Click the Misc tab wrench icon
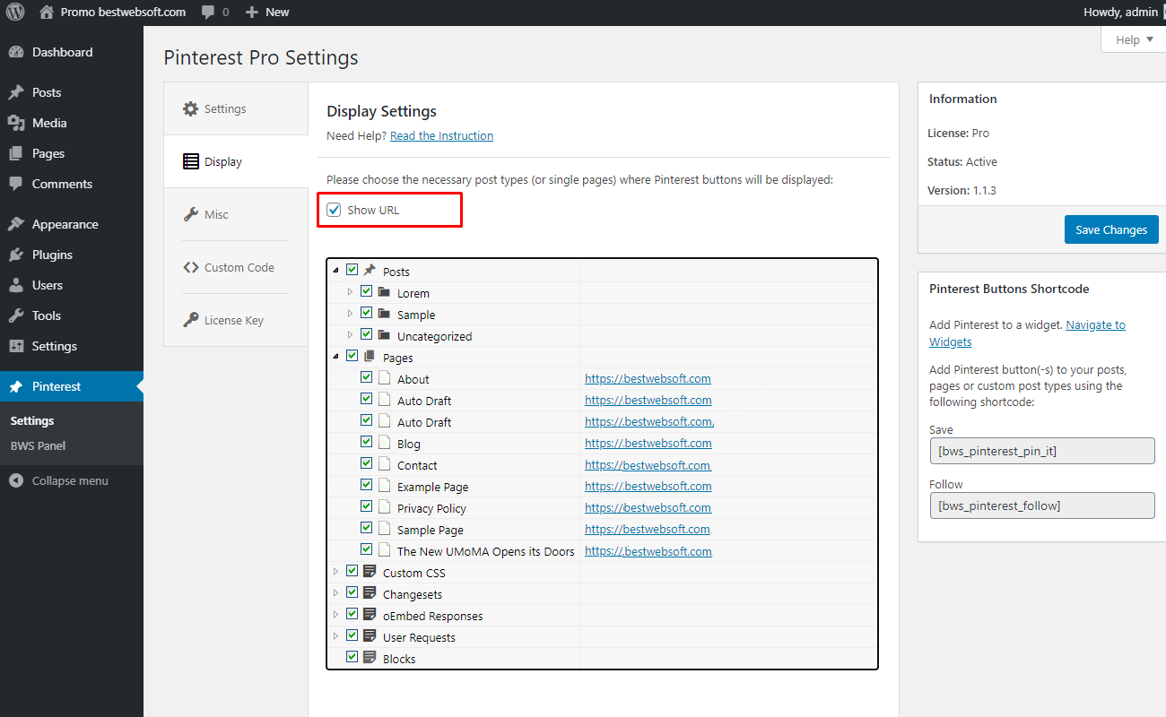This screenshot has height=717, width=1166. (190, 214)
